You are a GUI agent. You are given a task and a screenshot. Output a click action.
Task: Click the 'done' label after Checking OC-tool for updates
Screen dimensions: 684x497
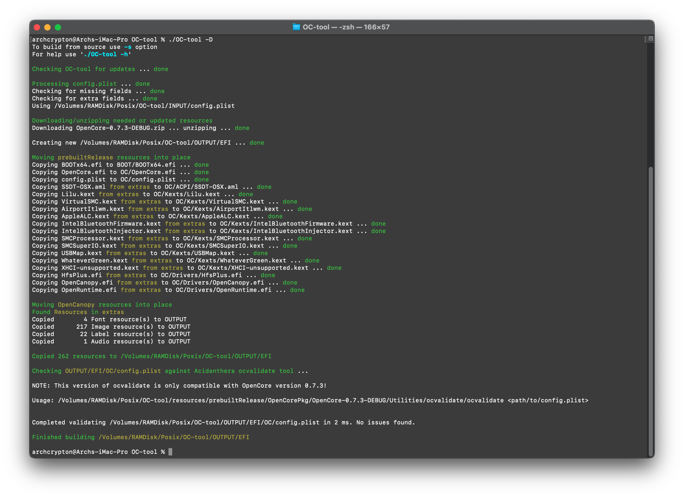tap(161, 69)
